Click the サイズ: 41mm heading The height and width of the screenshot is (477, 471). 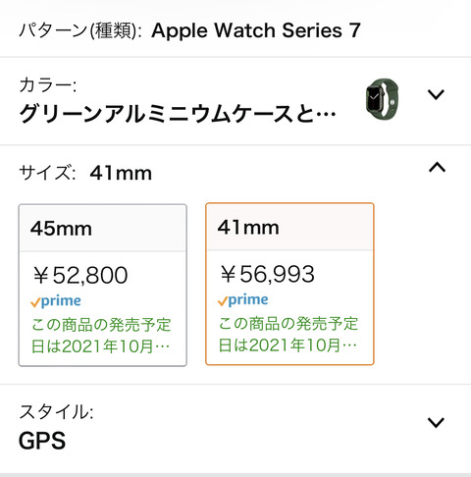(x=85, y=173)
